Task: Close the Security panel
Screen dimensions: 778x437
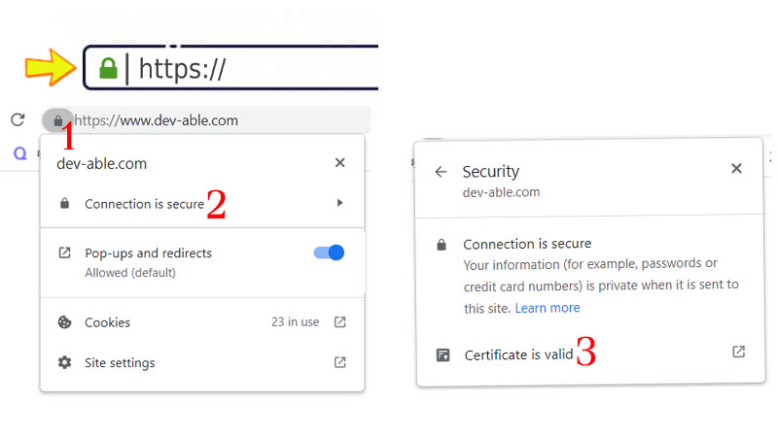Action: click(736, 169)
